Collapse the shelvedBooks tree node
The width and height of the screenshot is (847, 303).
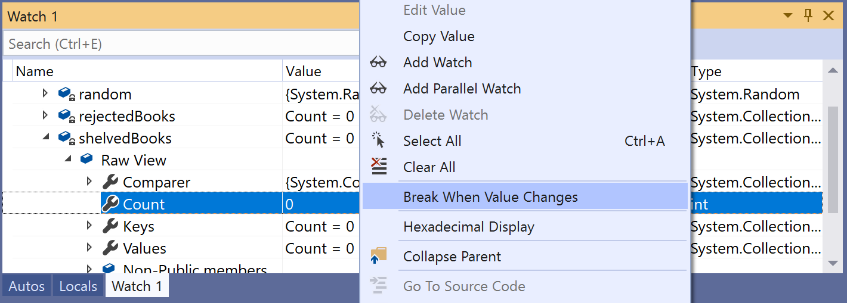coord(45,138)
